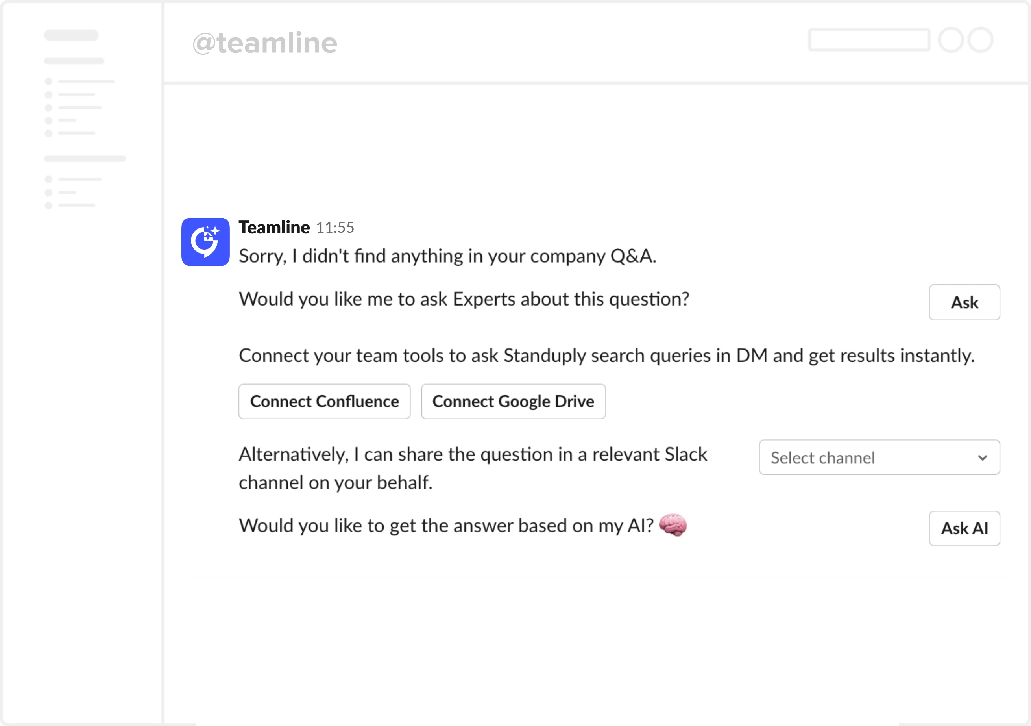Click Connect Confluence
This screenshot has height=726, width=1031.
coord(324,401)
